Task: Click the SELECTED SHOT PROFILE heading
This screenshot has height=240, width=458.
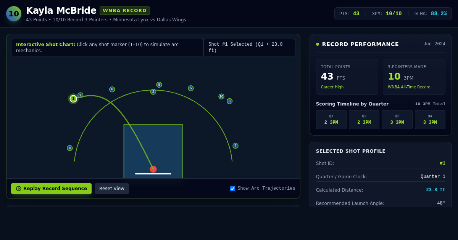Action: click(x=351, y=151)
